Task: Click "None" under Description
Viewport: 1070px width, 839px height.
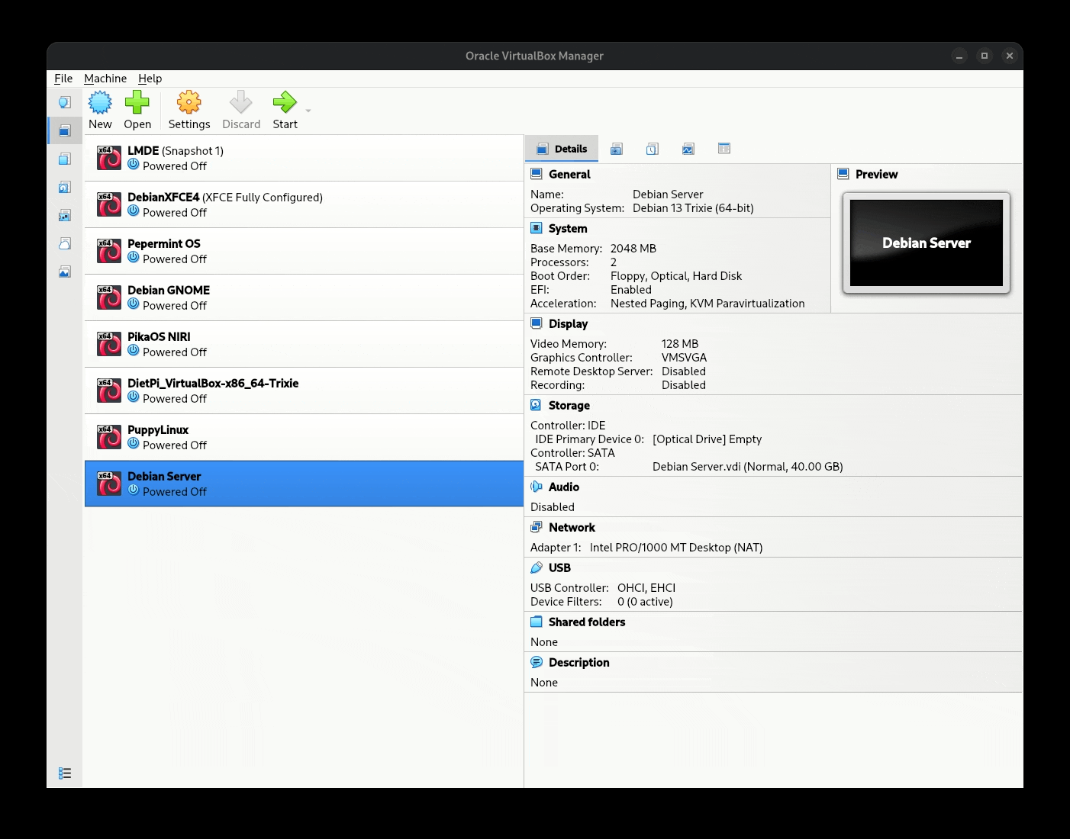Action: (544, 683)
